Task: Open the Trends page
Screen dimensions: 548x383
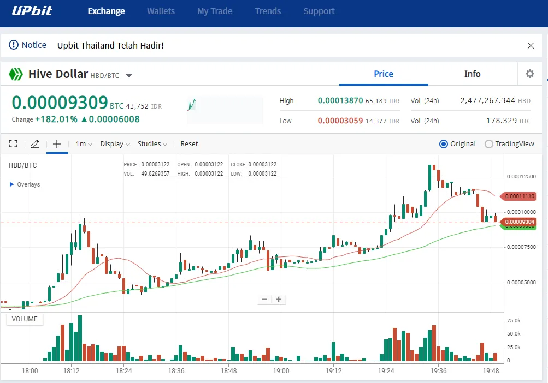Action: 268,11
